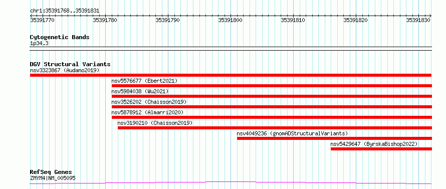Open variant nsv5576677 (Ebert2021) label
The height and width of the screenshot is (189, 446).
point(144,81)
